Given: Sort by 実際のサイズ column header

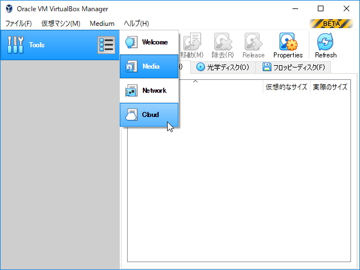Looking at the screenshot, I should point(330,87).
